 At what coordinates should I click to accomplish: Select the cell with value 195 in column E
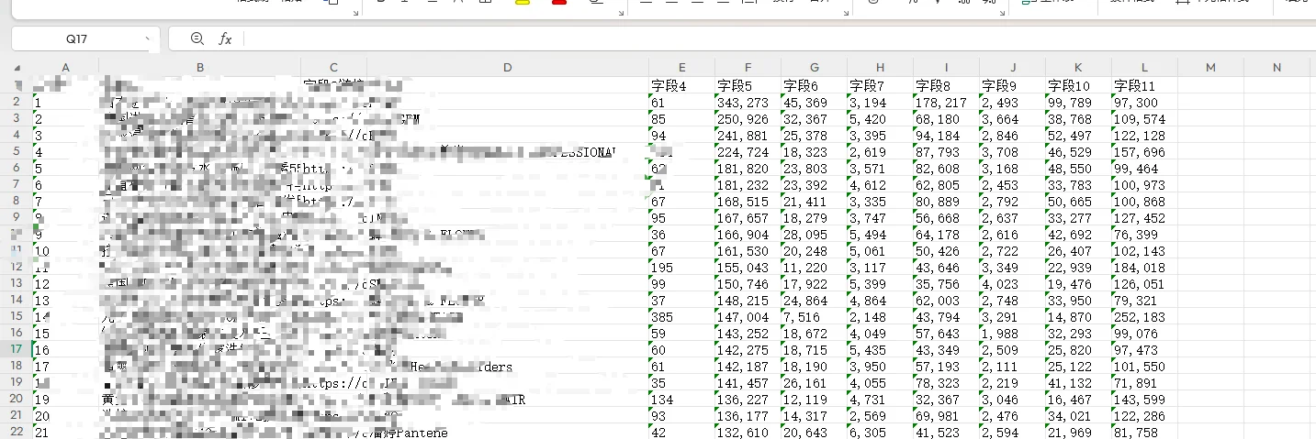click(681, 268)
